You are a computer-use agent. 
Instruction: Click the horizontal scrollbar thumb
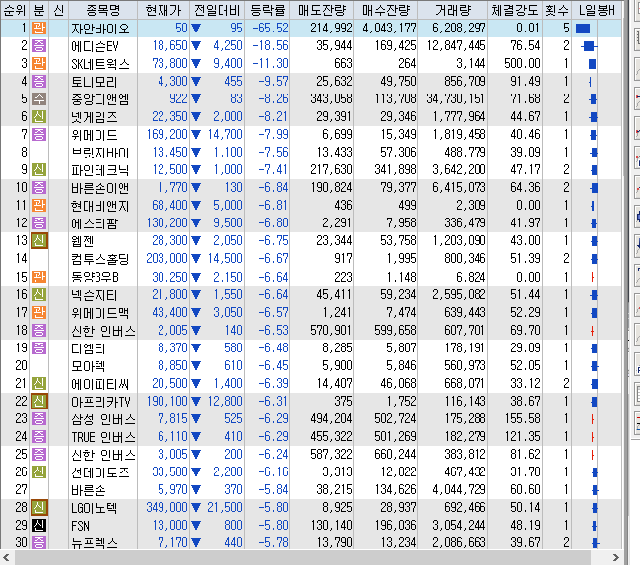[301, 557]
